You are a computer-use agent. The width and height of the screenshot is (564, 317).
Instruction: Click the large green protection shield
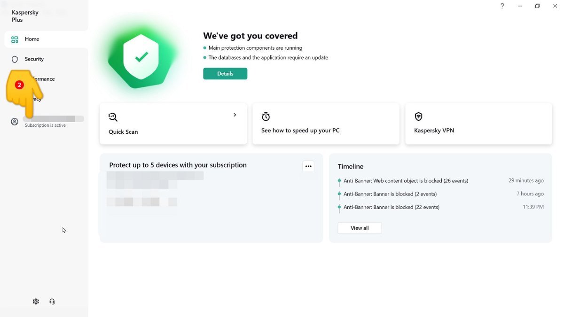point(141,57)
